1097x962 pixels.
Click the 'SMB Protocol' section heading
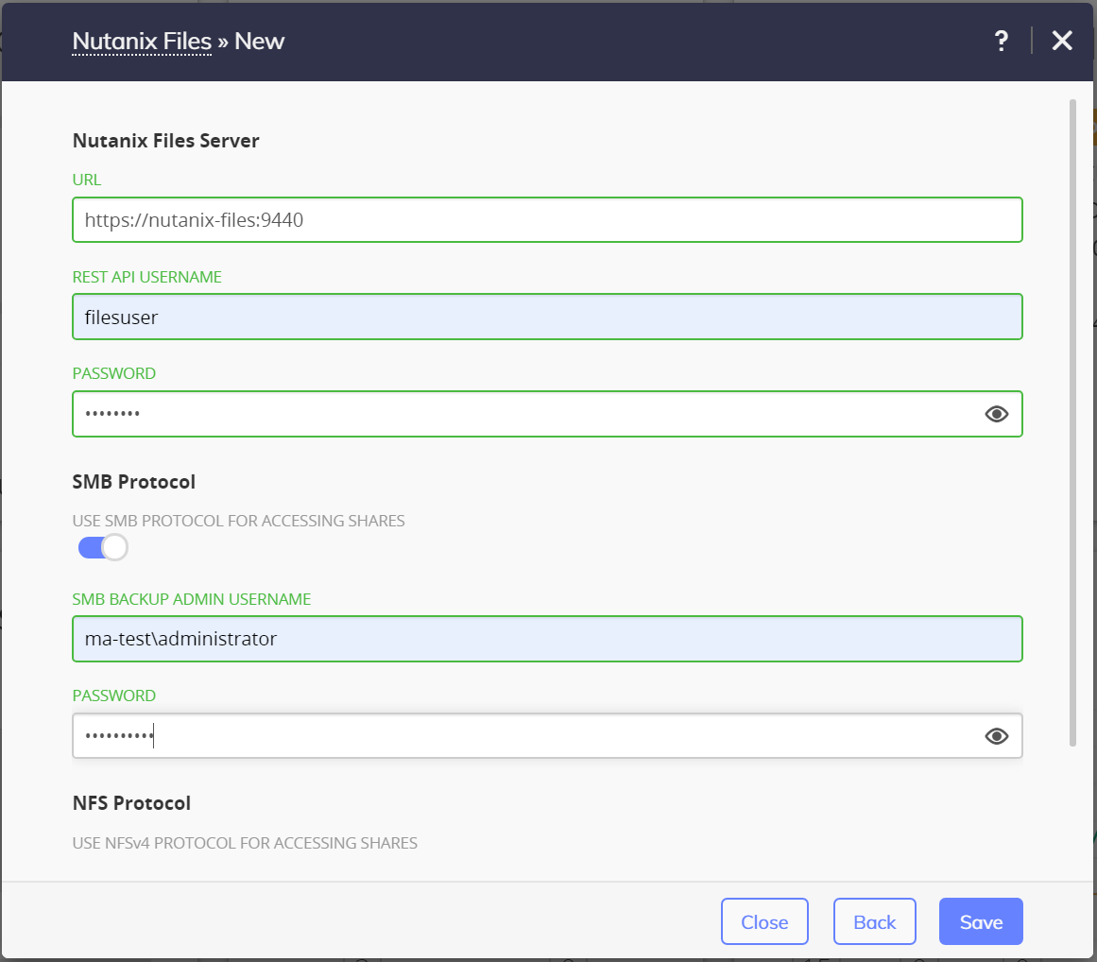133,482
